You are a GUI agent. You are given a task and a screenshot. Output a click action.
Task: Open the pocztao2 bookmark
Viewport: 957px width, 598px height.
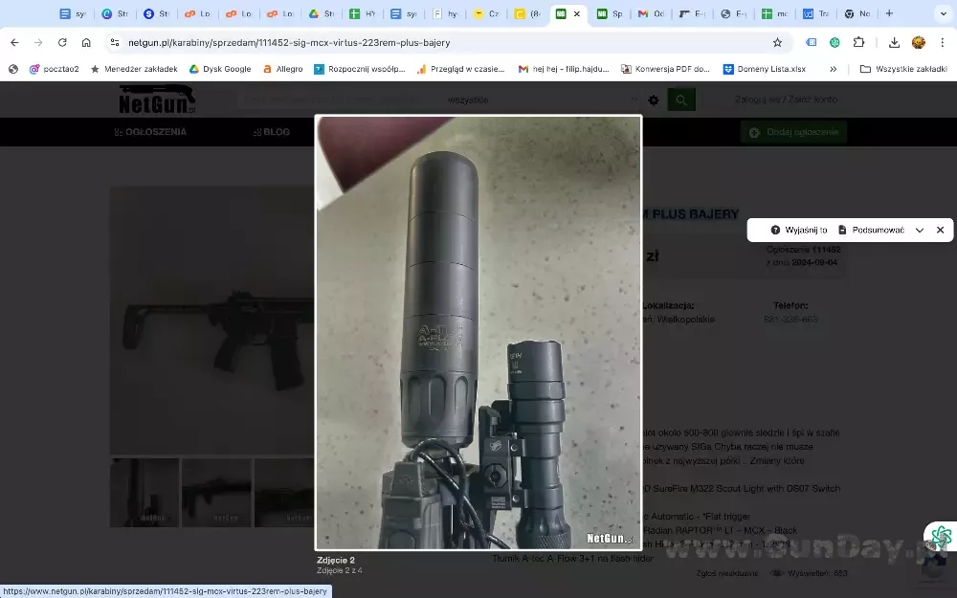coord(55,69)
